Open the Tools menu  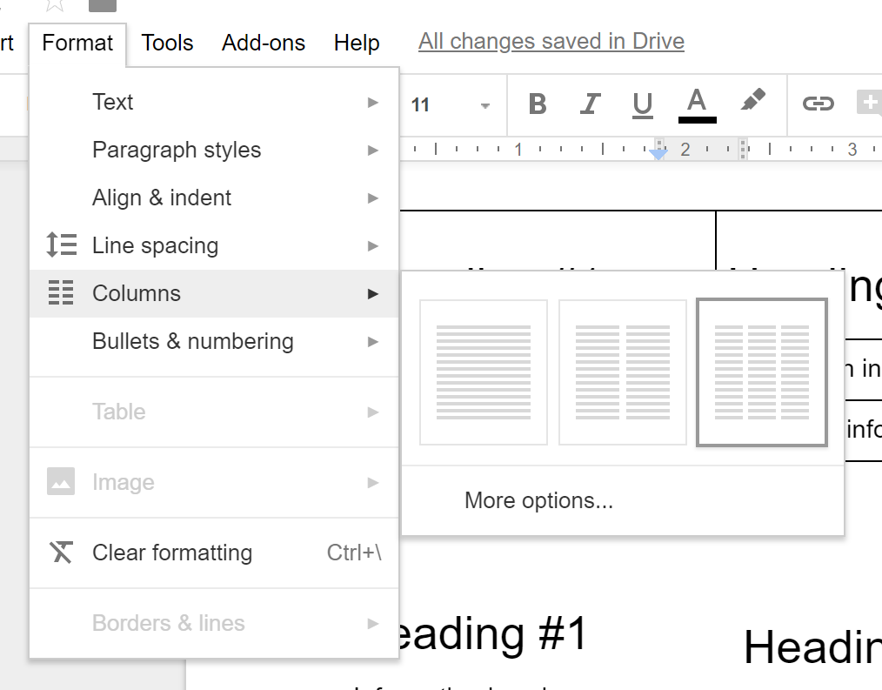[x=167, y=42]
